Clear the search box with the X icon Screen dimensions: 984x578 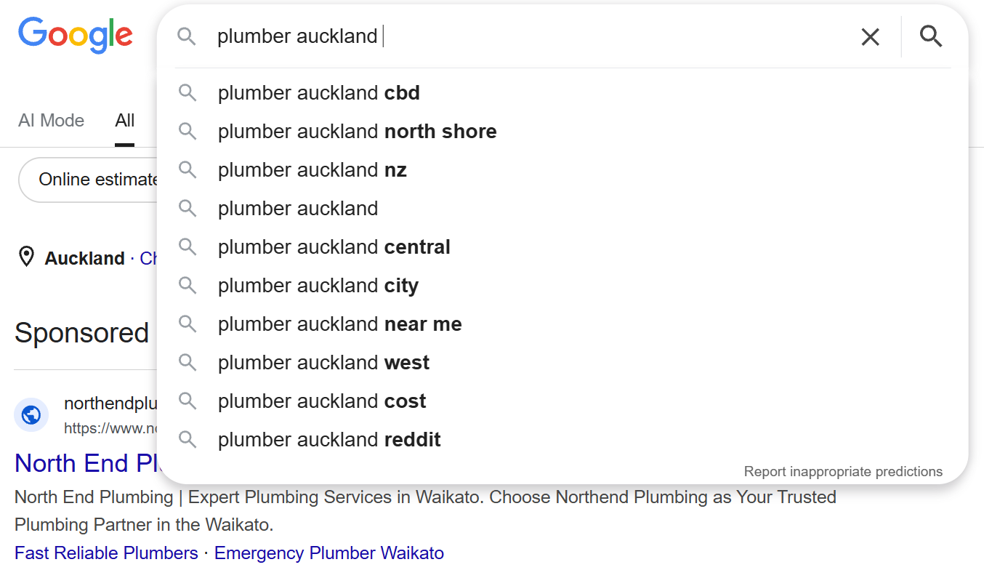pyautogui.click(x=870, y=36)
